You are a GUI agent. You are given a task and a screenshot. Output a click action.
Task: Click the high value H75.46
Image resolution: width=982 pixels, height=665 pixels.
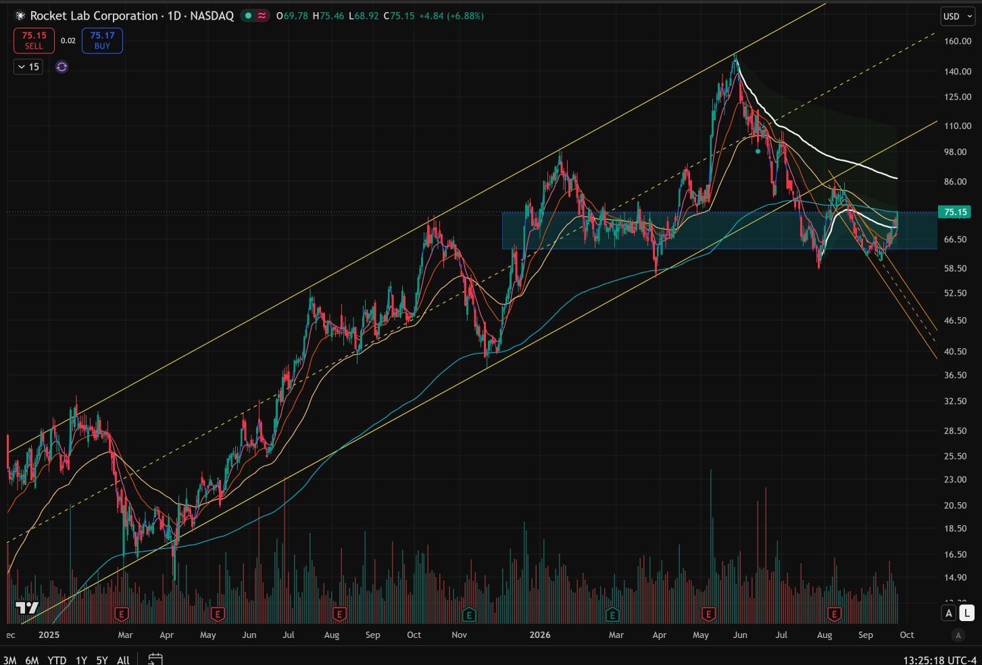tap(328, 16)
